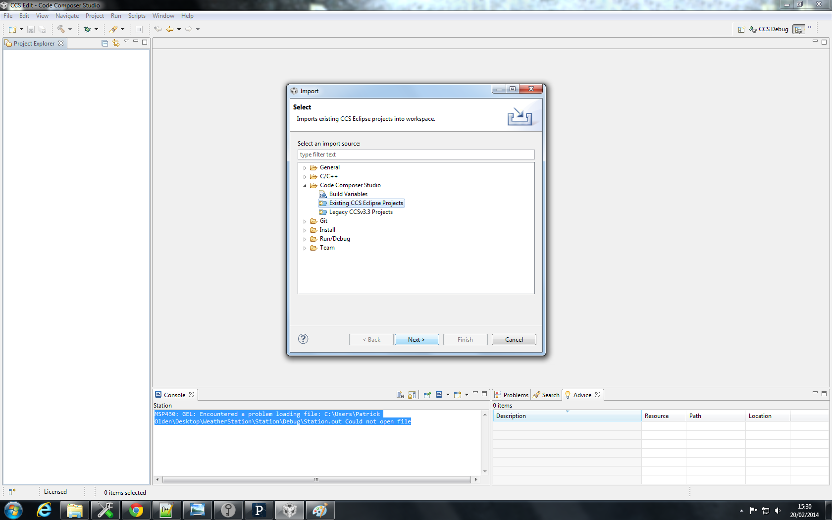
Task: Switch to CCS Debug perspective
Action: pyautogui.click(x=769, y=29)
